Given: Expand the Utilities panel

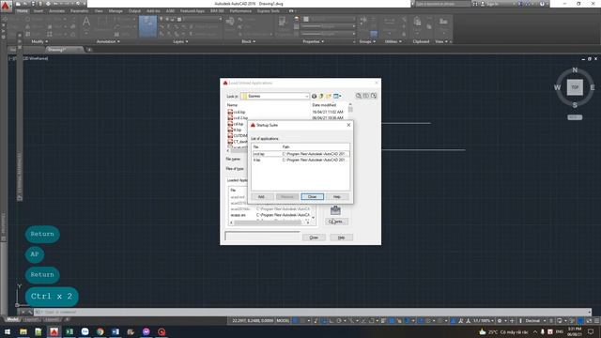Looking at the screenshot, I should coord(393,41).
